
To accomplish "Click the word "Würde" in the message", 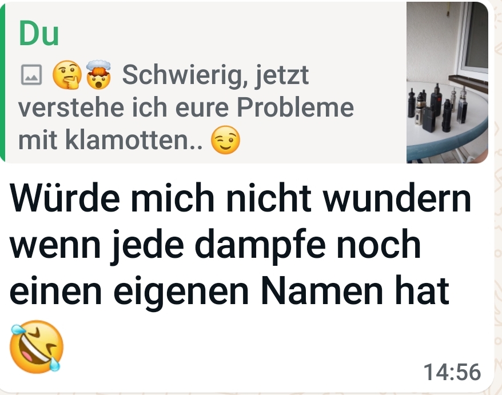I will click(x=65, y=198).
